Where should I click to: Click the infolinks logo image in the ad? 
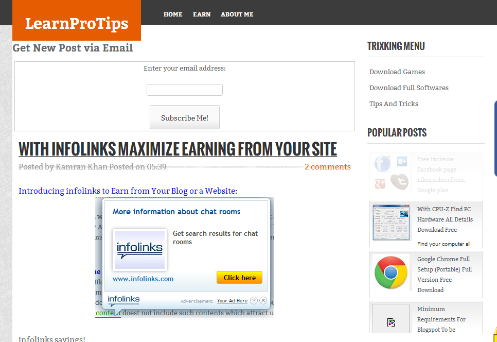(x=139, y=250)
